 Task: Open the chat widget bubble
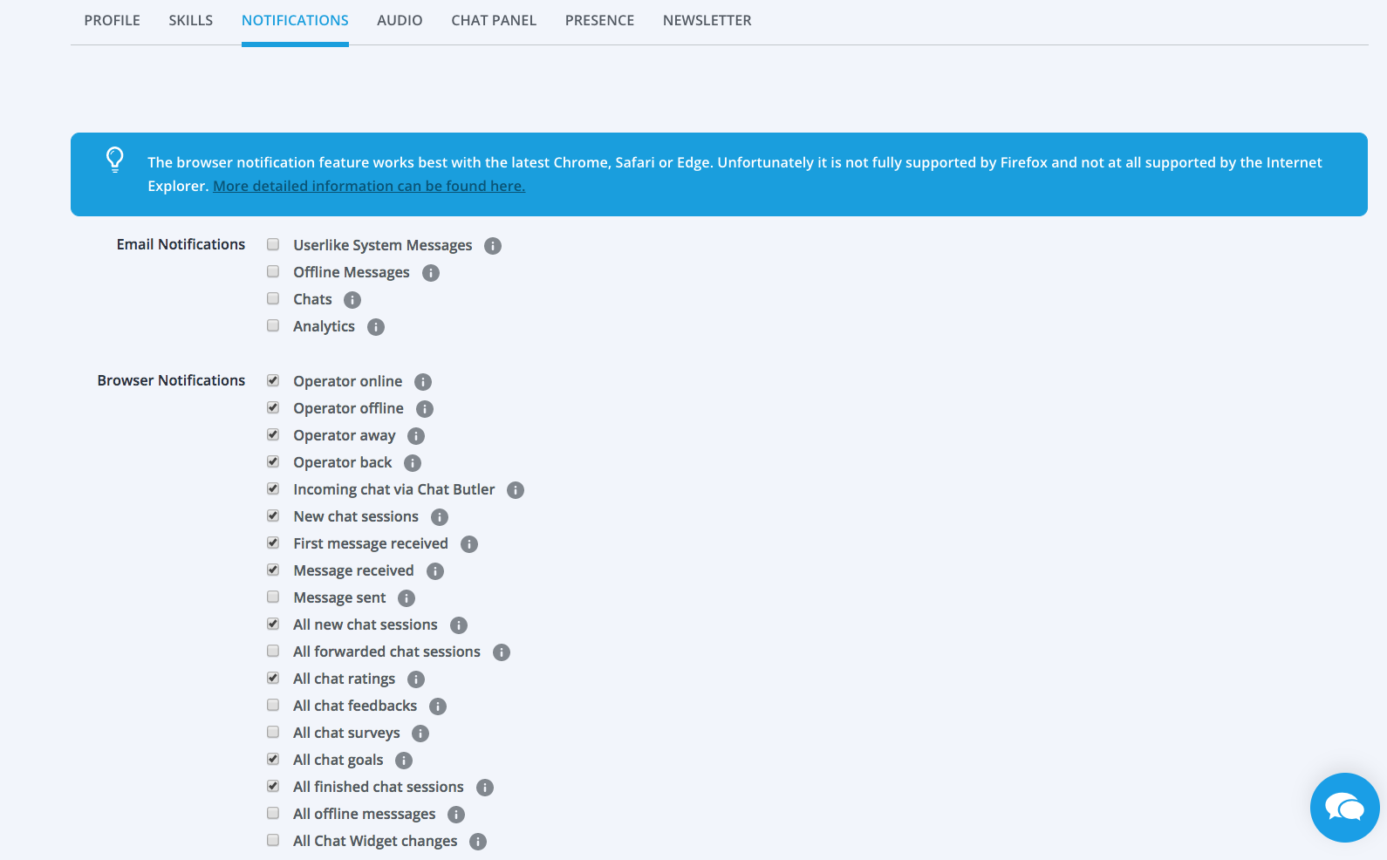pyautogui.click(x=1345, y=808)
